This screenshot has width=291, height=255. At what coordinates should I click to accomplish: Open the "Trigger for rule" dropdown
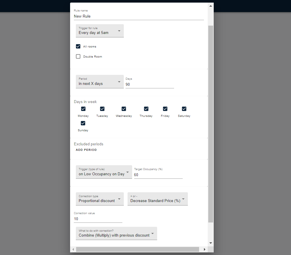click(100, 31)
